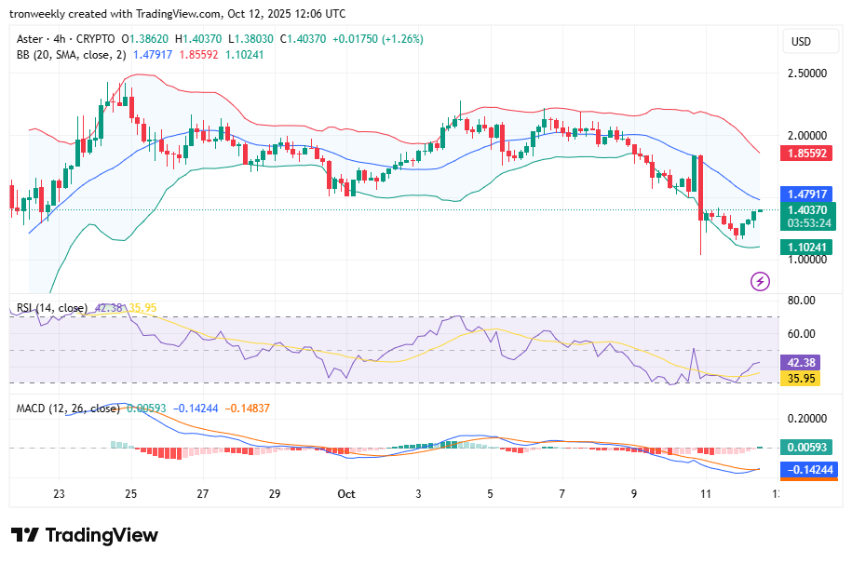
Task: Click the Aster symbol name in the legend
Action: point(34,39)
